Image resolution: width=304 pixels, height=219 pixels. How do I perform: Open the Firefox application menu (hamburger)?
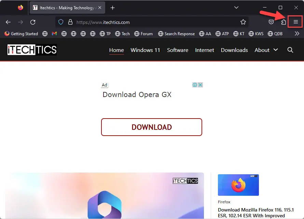tap(295, 22)
